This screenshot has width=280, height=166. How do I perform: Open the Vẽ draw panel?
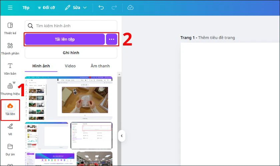tap(10, 129)
